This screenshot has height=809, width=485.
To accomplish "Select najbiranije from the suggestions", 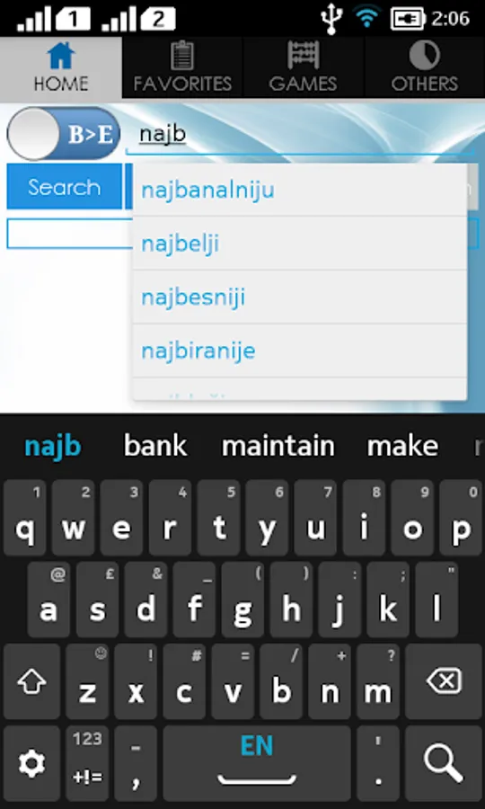I will [299, 351].
